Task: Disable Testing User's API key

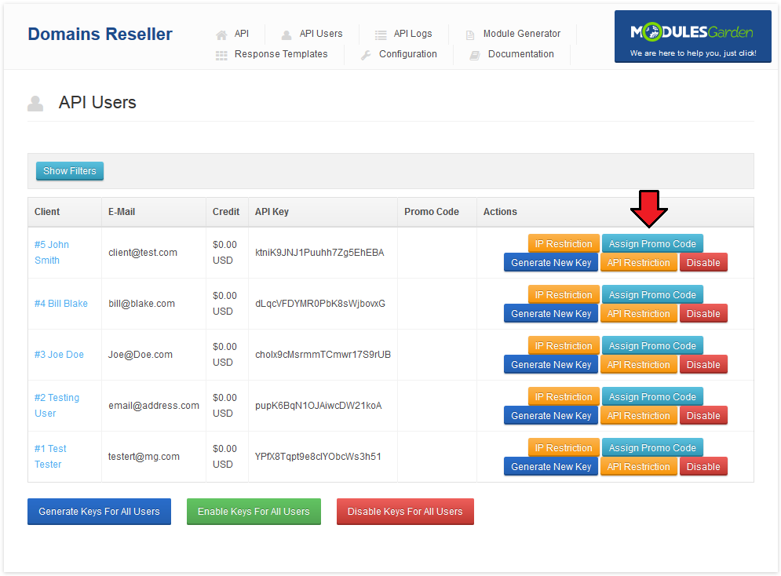Action: pos(703,416)
